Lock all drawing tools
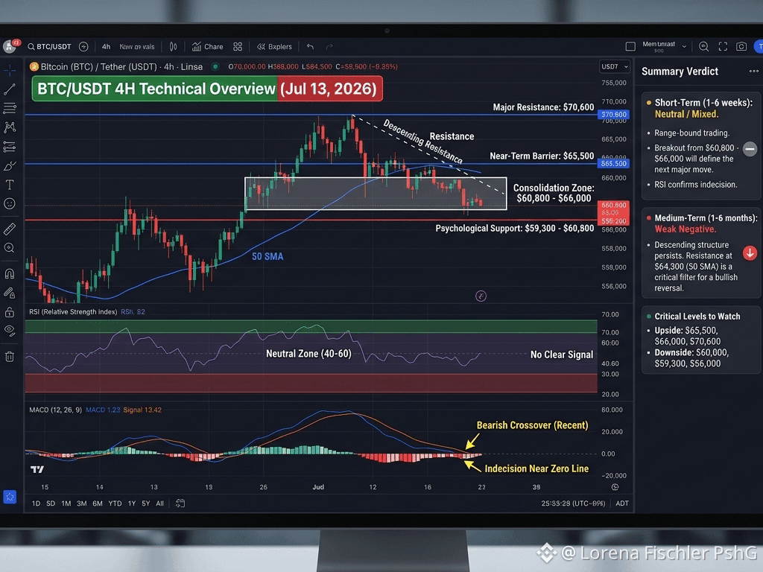 pos(10,312)
